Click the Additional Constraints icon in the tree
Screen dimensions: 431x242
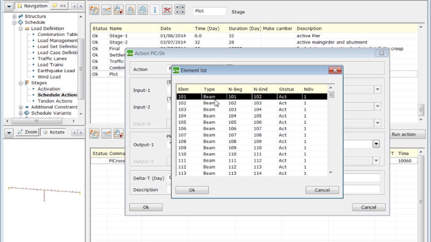pos(27,107)
